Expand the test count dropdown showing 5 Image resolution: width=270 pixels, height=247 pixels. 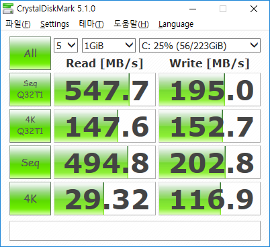(66, 46)
